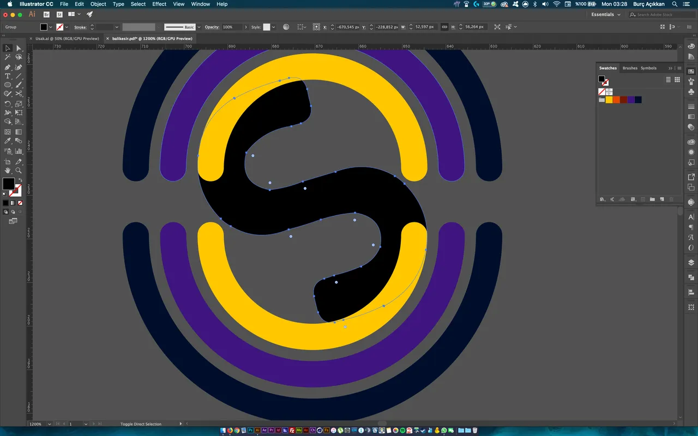Change the screen mode button
This screenshot has height=436, width=698.
coord(13,221)
